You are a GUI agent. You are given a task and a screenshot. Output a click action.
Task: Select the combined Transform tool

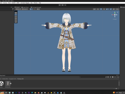pos(16,22)
